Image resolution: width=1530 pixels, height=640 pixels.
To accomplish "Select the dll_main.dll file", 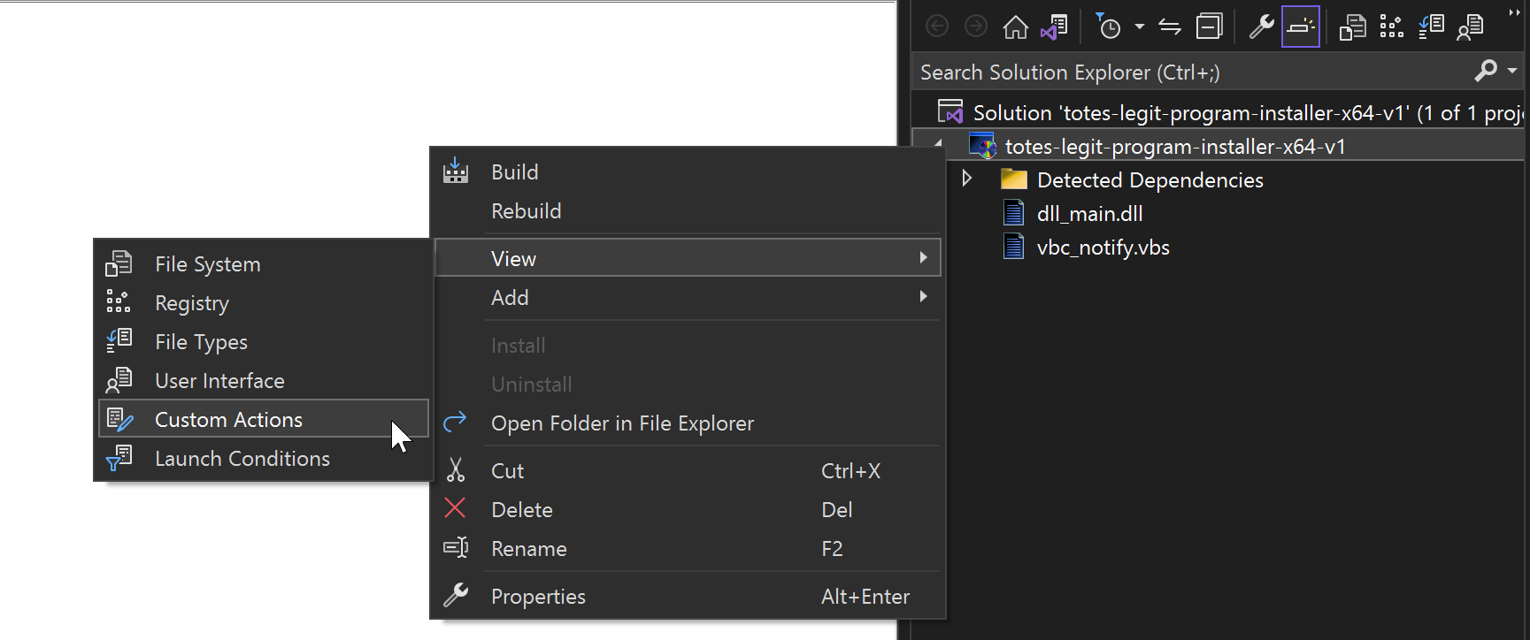I will pos(1089,214).
